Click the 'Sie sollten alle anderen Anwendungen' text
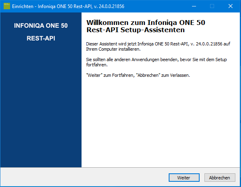The image size is (241, 187). (x=156, y=62)
